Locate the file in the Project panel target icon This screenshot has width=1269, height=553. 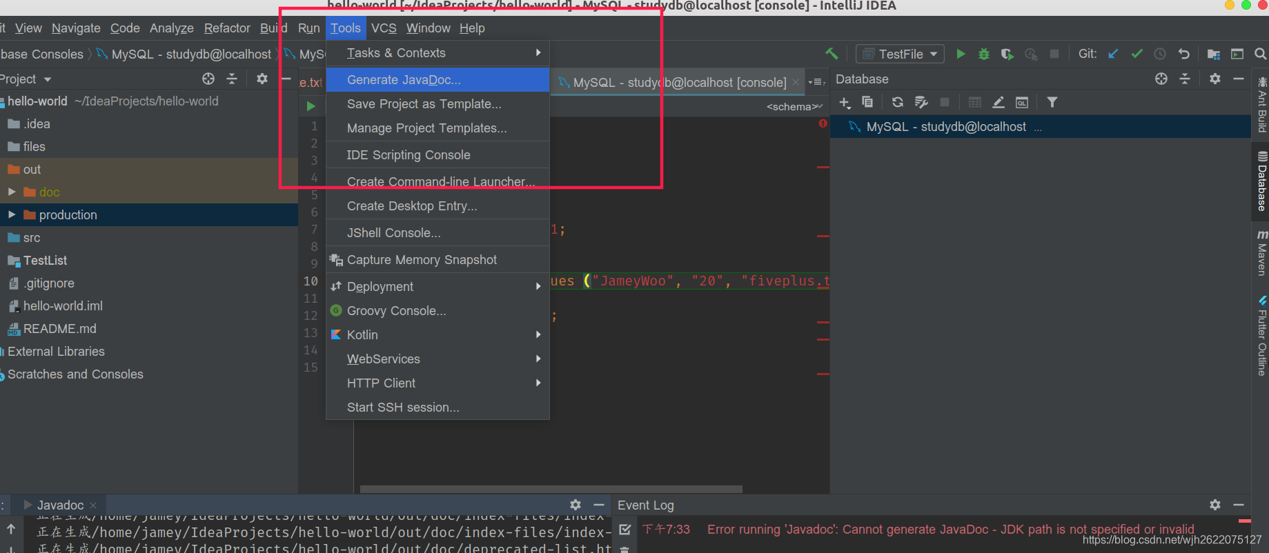[208, 79]
